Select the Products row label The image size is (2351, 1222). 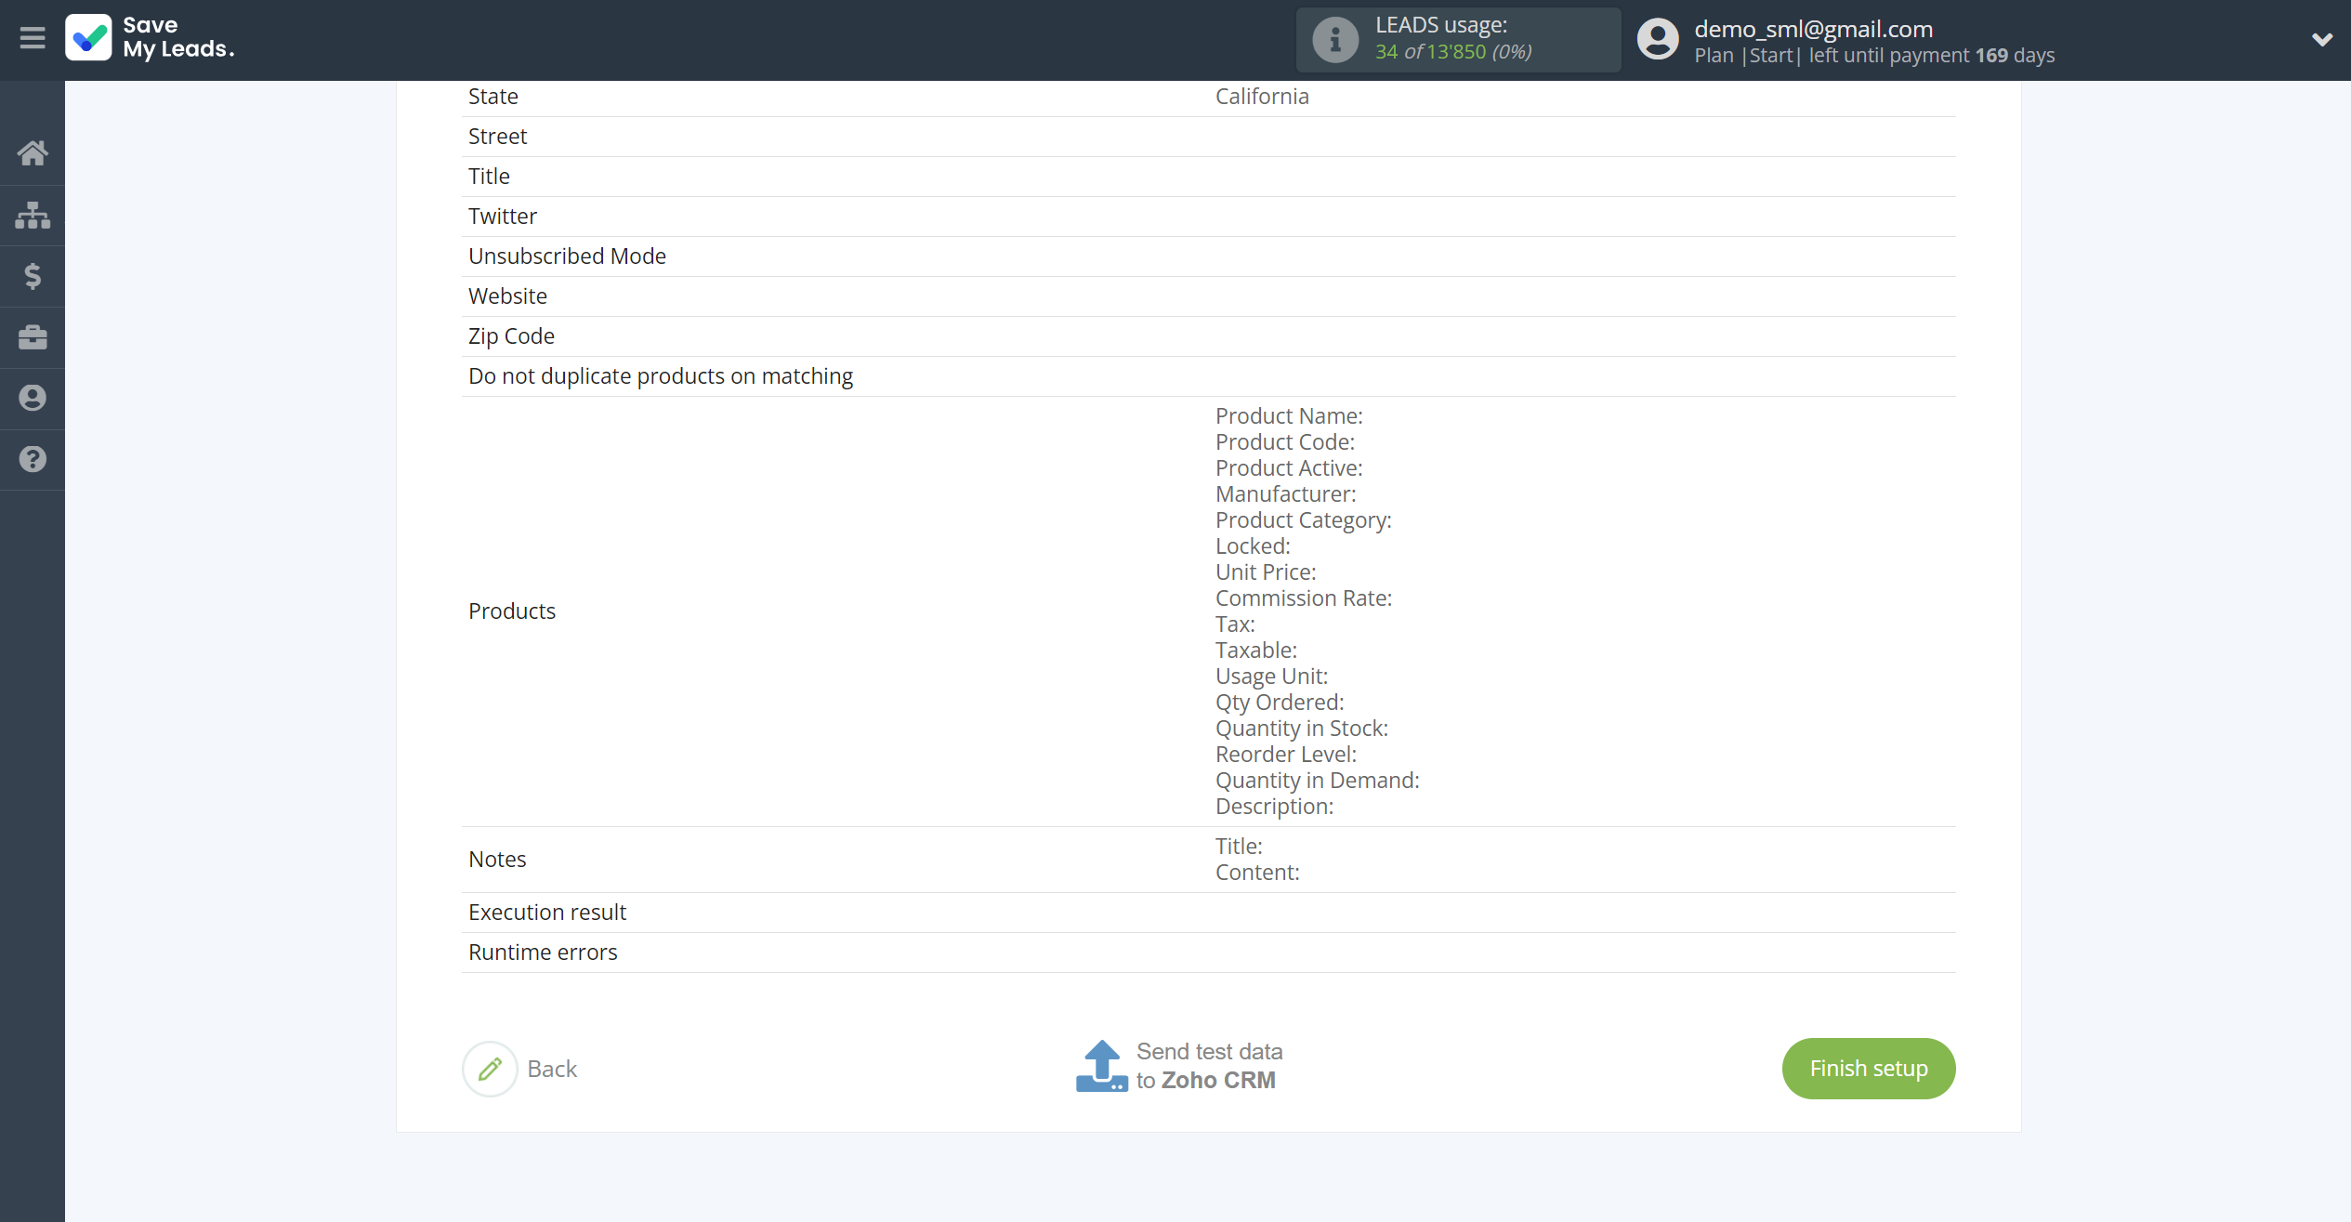pyautogui.click(x=512, y=611)
